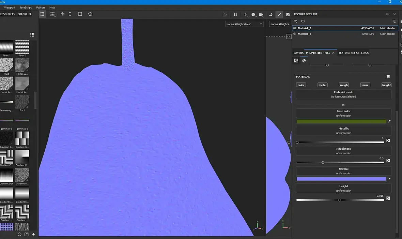The height and width of the screenshot is (239, 402).
Task: Click the grid view icon above the resource thumbnails
Action: (x=32, y=35)
